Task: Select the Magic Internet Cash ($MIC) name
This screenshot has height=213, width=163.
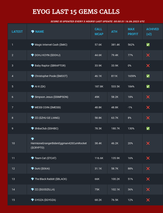Action: (x=51, y=45)
